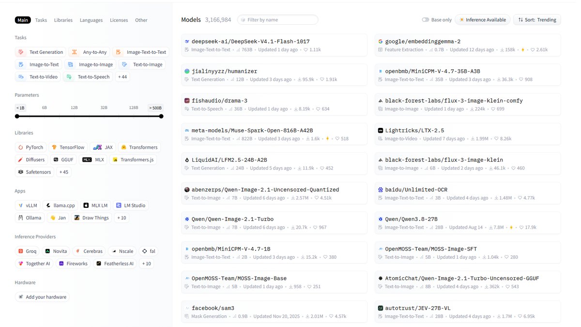This screenshot has width=581, height=327.
Task: Click the Text Generation task icon
Action: click(21, 52)
